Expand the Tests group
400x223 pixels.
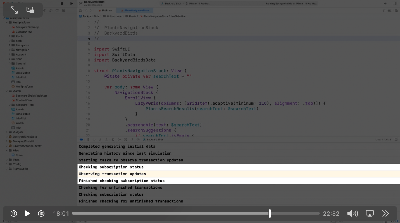(x=7, y=160)
